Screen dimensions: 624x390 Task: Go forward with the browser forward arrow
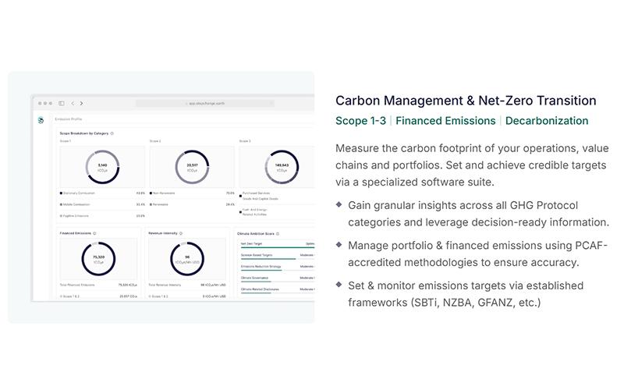click(x=81, y=104)
